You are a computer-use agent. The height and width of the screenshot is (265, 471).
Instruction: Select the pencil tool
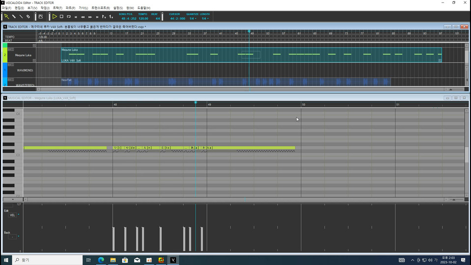click(x=14, y=17)
